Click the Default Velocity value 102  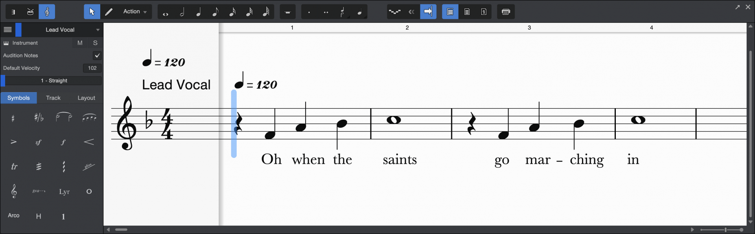coord(92,68)
